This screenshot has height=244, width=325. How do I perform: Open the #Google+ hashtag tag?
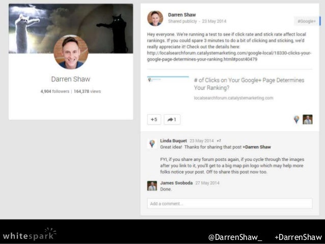tap(307, 21)
